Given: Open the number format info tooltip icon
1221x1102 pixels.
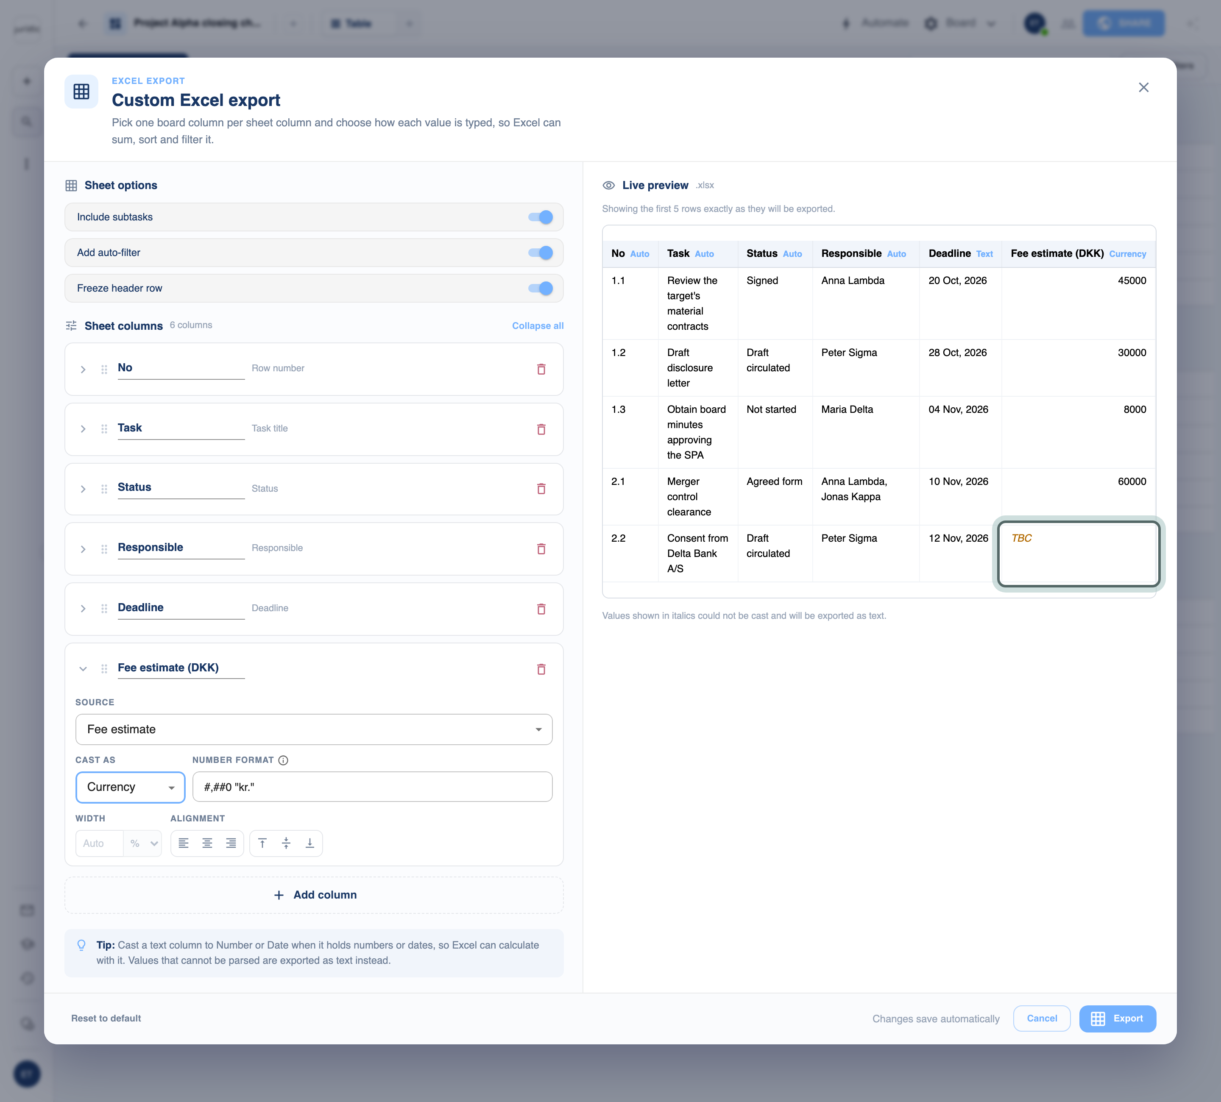Looking at the screenshot, I should 283,760.
